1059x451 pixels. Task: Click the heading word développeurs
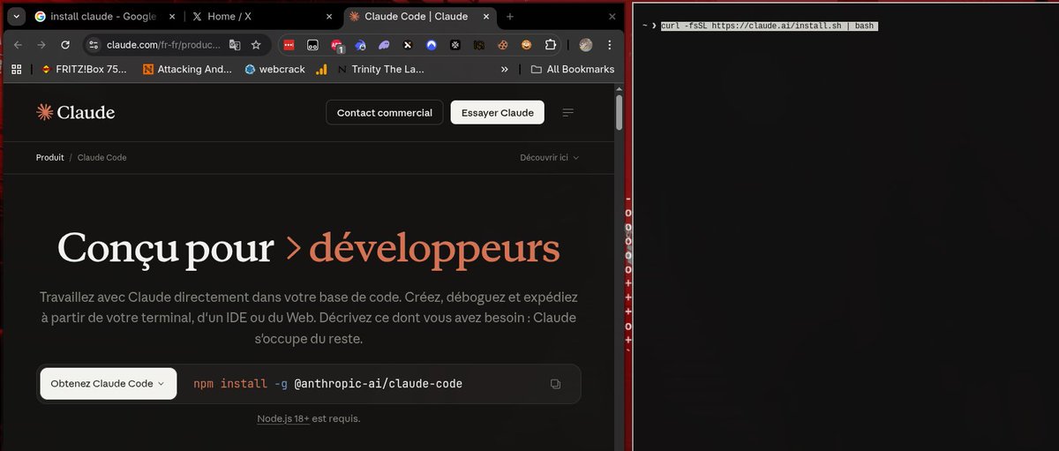point(434,248)
